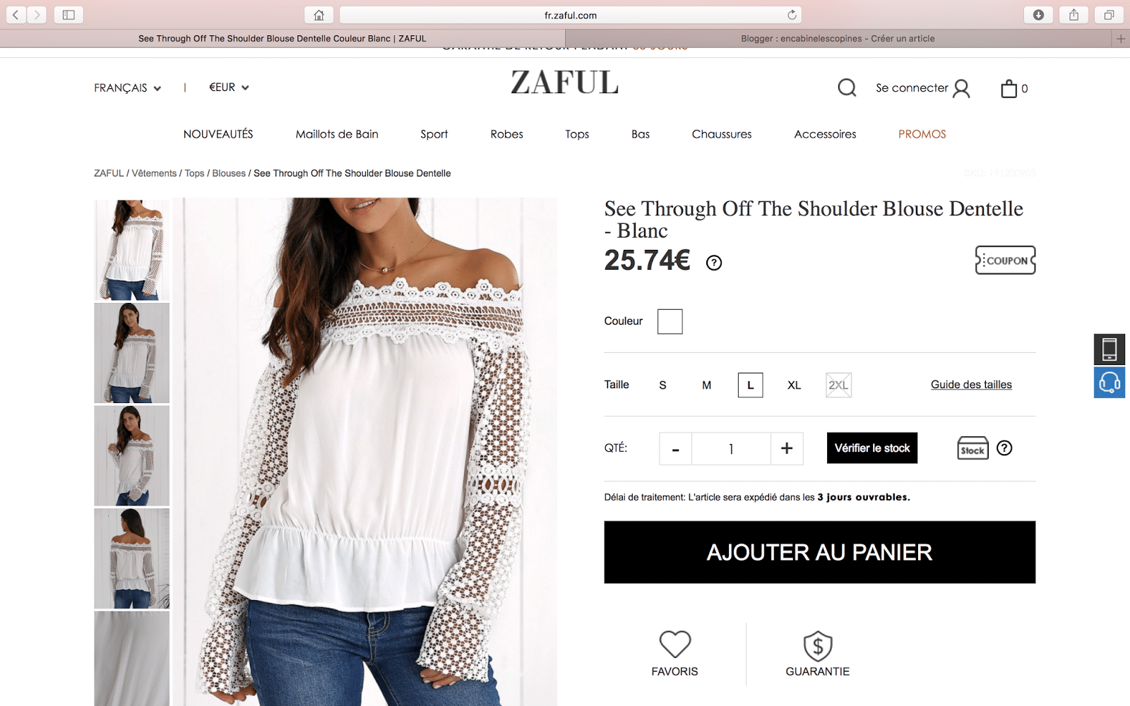Select size S
The height and width of the screenshot is (706, 1130).
click(662, 385)
